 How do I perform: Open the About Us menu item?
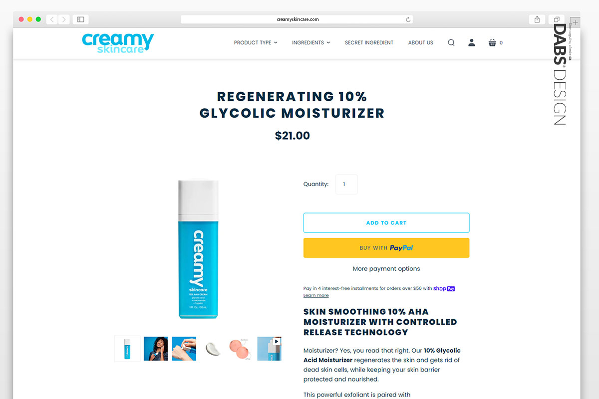coord(421,43)
